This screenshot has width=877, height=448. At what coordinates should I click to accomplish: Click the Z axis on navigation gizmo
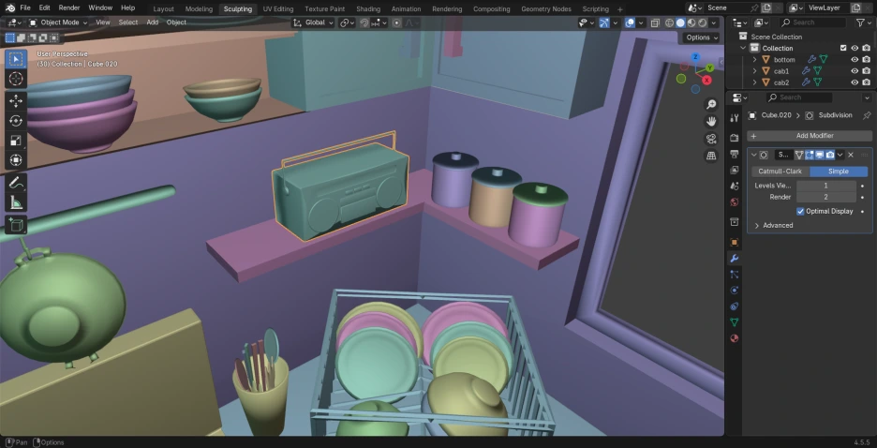[695, 57]
